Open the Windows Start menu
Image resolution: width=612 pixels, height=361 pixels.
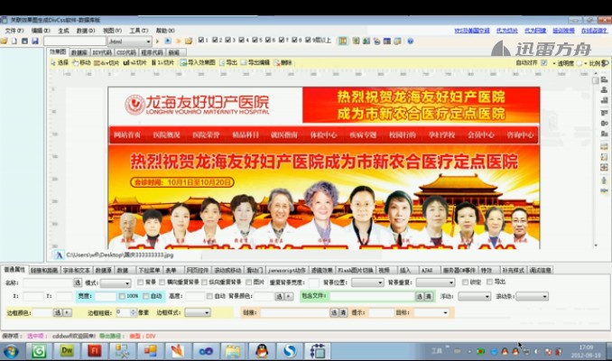click(11, 352)
